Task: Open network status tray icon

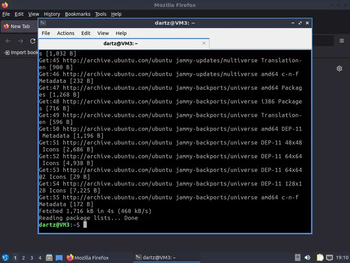Action: click(329, 258)
